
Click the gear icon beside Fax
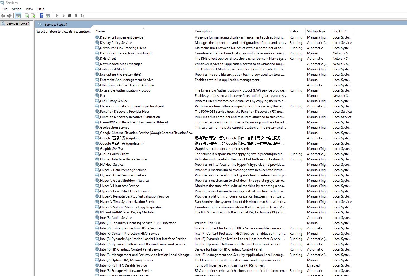tap(97, 96)
